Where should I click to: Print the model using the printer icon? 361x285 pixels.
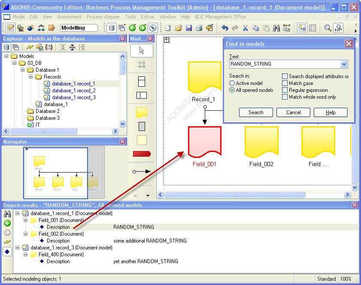tap(199, 28)
